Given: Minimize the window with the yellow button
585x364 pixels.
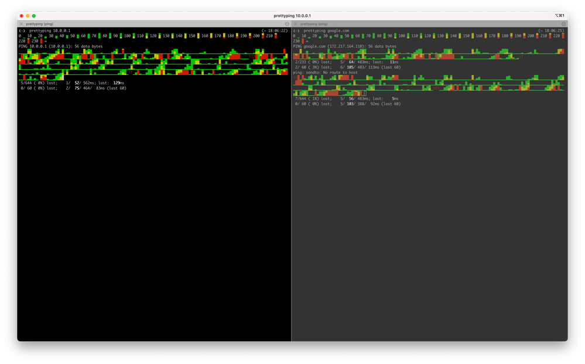Looking at the screenshot, I should coord(28,16).
